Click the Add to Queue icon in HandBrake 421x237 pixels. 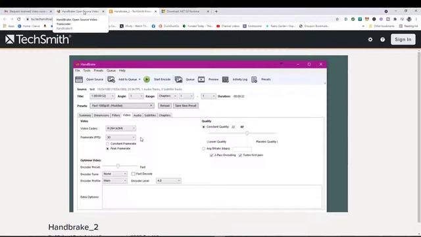[x=111, y=80]
